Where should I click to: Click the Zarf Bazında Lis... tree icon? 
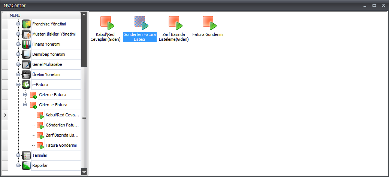[40, 135]
